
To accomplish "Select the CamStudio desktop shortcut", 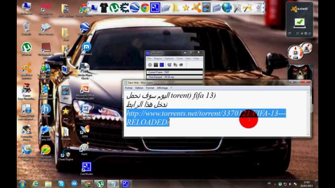I will pyautogui.click(x=86, y=168).
